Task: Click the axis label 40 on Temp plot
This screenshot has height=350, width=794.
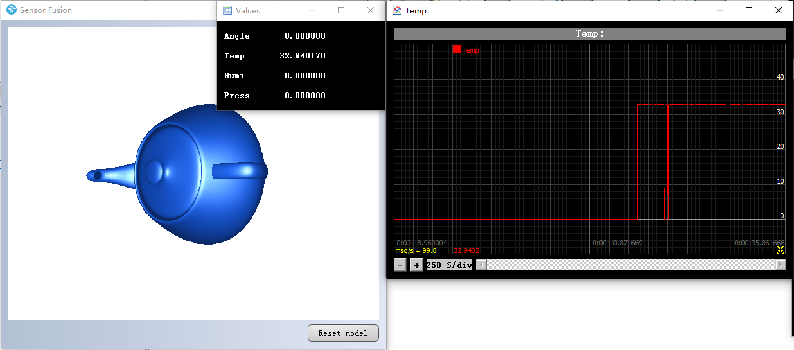Action: [x=781, y=77]
